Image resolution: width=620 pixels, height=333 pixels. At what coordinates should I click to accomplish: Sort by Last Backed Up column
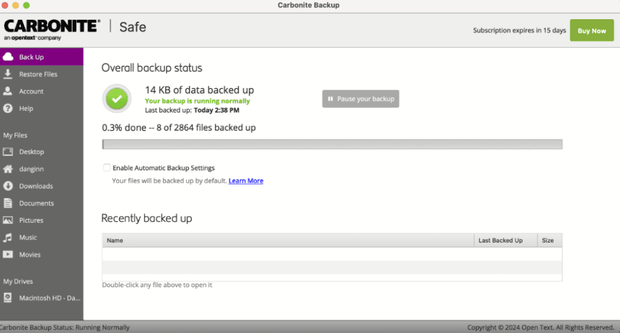tap(500, 240)
